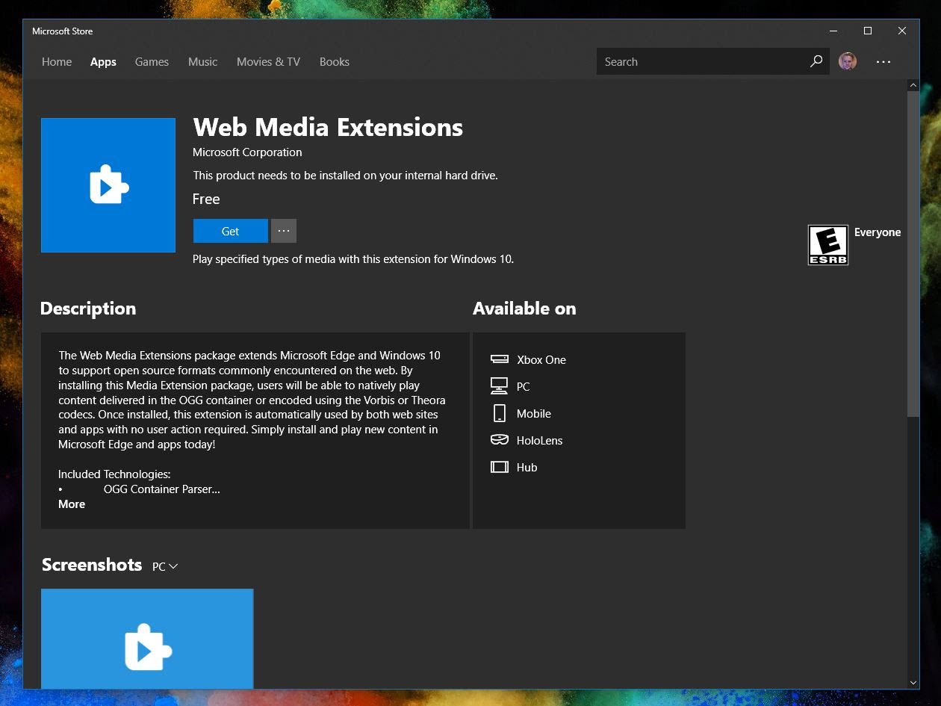The image size is (941, 706).
Task: Open the app screenshot thumbnail
Action: 147,639
